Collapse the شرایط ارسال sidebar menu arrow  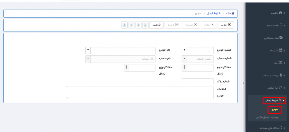pyautogui.click(x=284, y=100)
